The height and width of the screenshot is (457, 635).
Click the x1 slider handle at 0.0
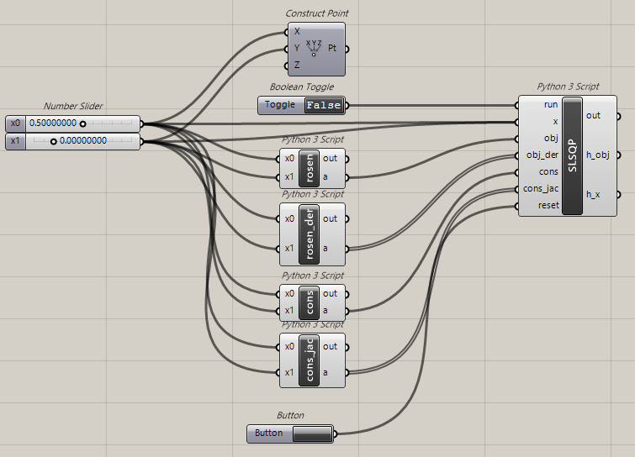(x=54, y=140)
